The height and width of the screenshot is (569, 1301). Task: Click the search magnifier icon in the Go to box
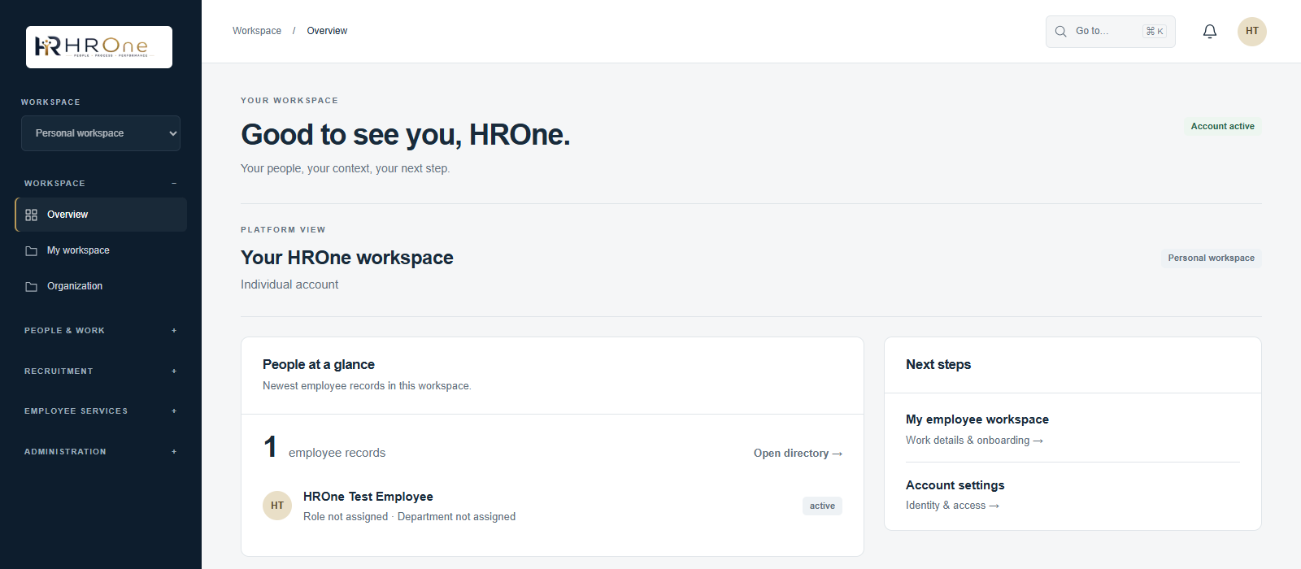point(1061,32)
